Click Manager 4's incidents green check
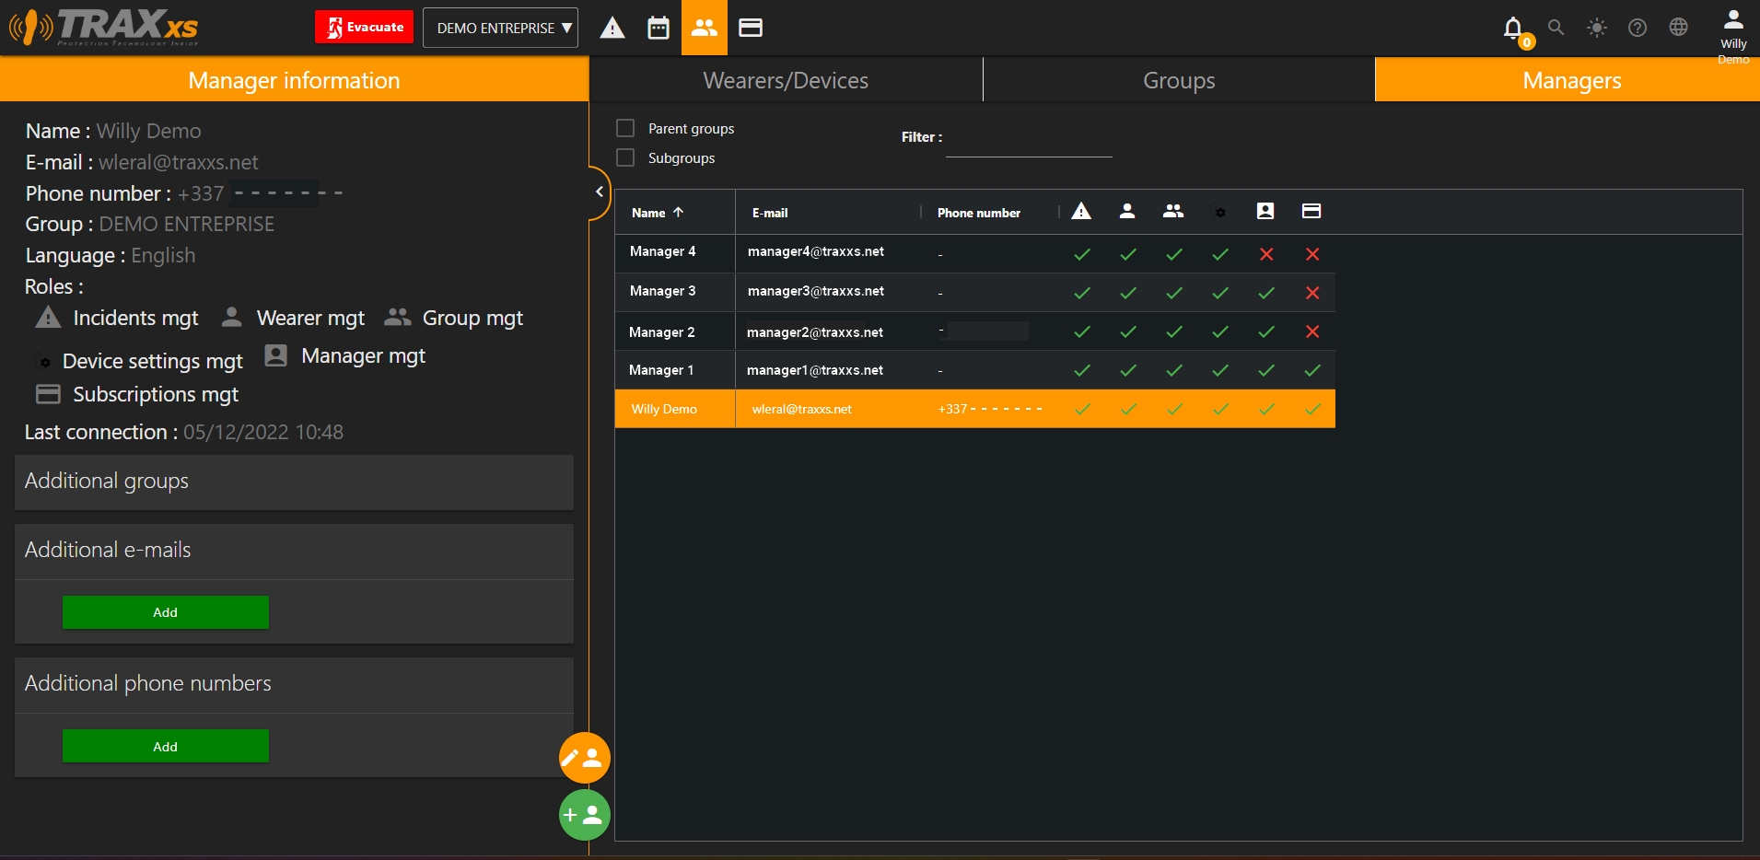 click(1082, 254)
